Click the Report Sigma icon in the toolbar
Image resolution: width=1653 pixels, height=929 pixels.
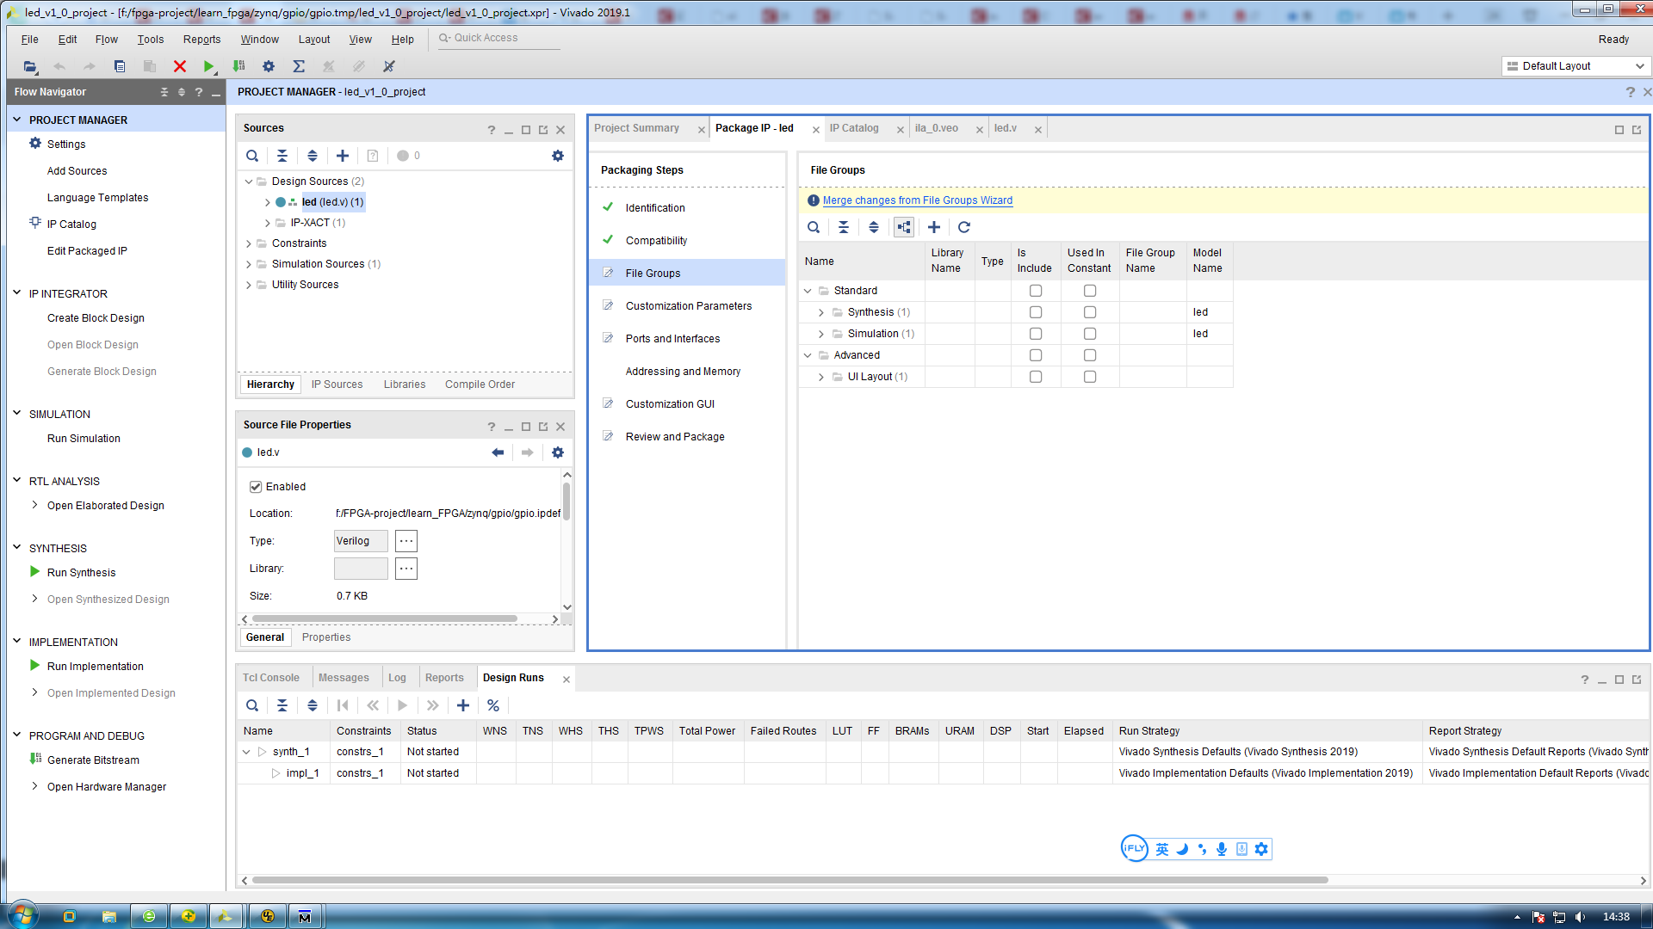(299, 66)
